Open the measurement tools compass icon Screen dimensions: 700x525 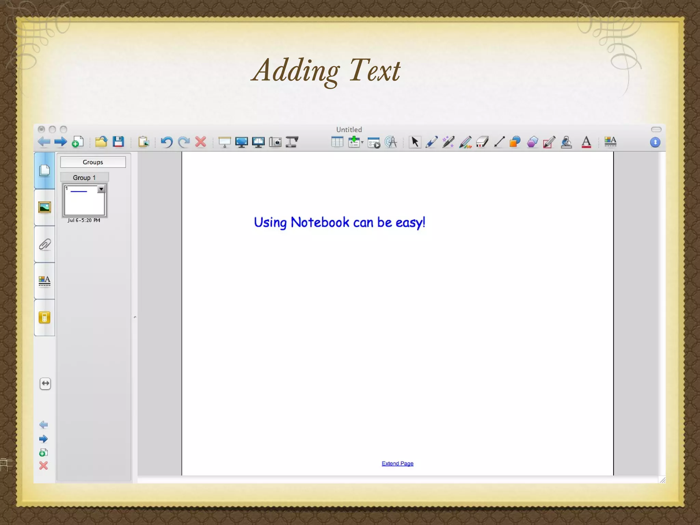tap(391, 142)
